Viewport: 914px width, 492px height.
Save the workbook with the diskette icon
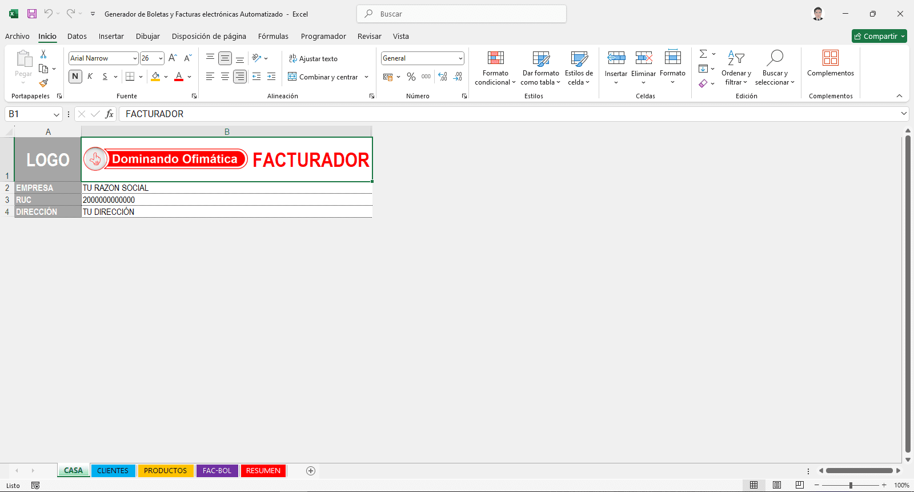(x=32, y=14)
